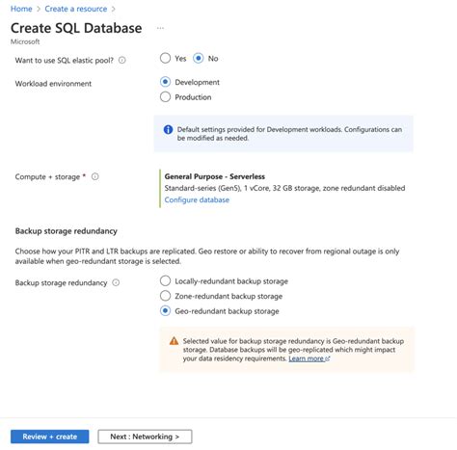Select Geo-redundant backup storage
457x450 pixels.
pyautogui.click(x=165, y=310)
